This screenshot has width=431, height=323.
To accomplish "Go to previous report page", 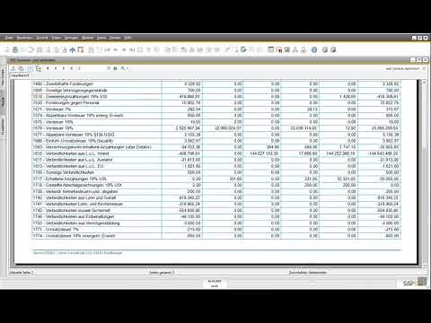I will point(56,68).
